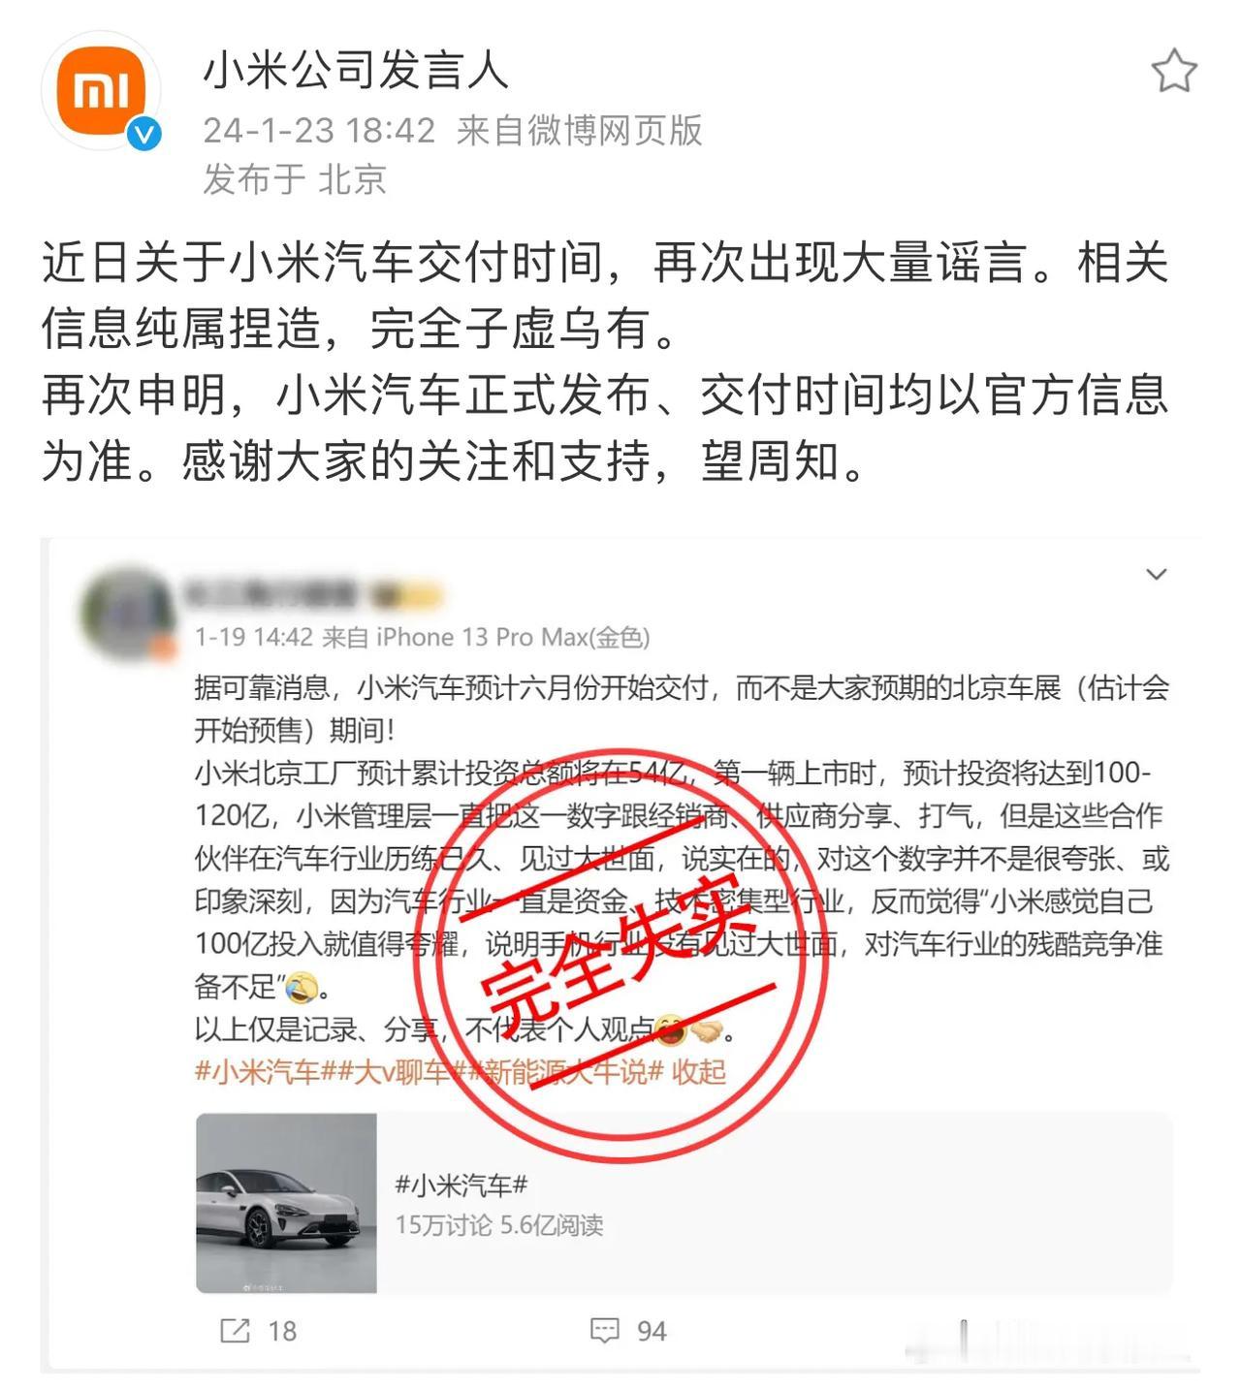This screenshot has height=1391, width=1241.
Task: Favorite the post with the star icon
Action: pos(1173,71)
